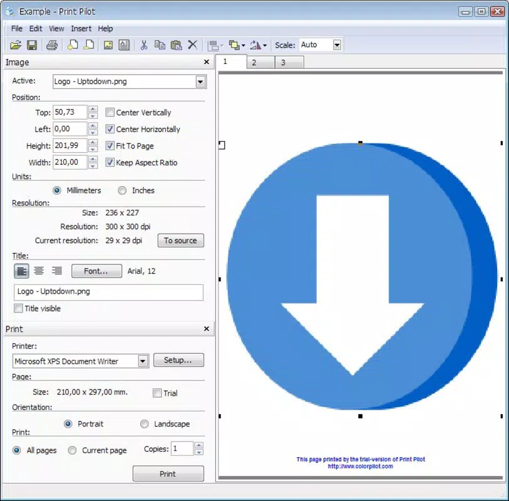Increase the Top position spinner
The height and width of the screenshot is (501, 509).
pyautogui.click(x=93, y=109)
